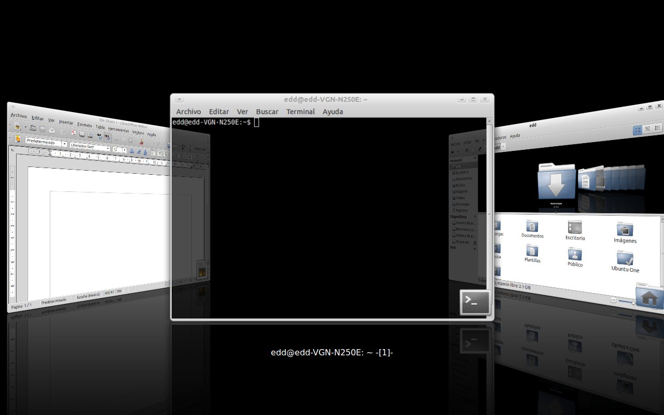Open the Escritorio folder icon in file manager
The width and height of the screenshot is (664, 415).
tap(575, 227)
